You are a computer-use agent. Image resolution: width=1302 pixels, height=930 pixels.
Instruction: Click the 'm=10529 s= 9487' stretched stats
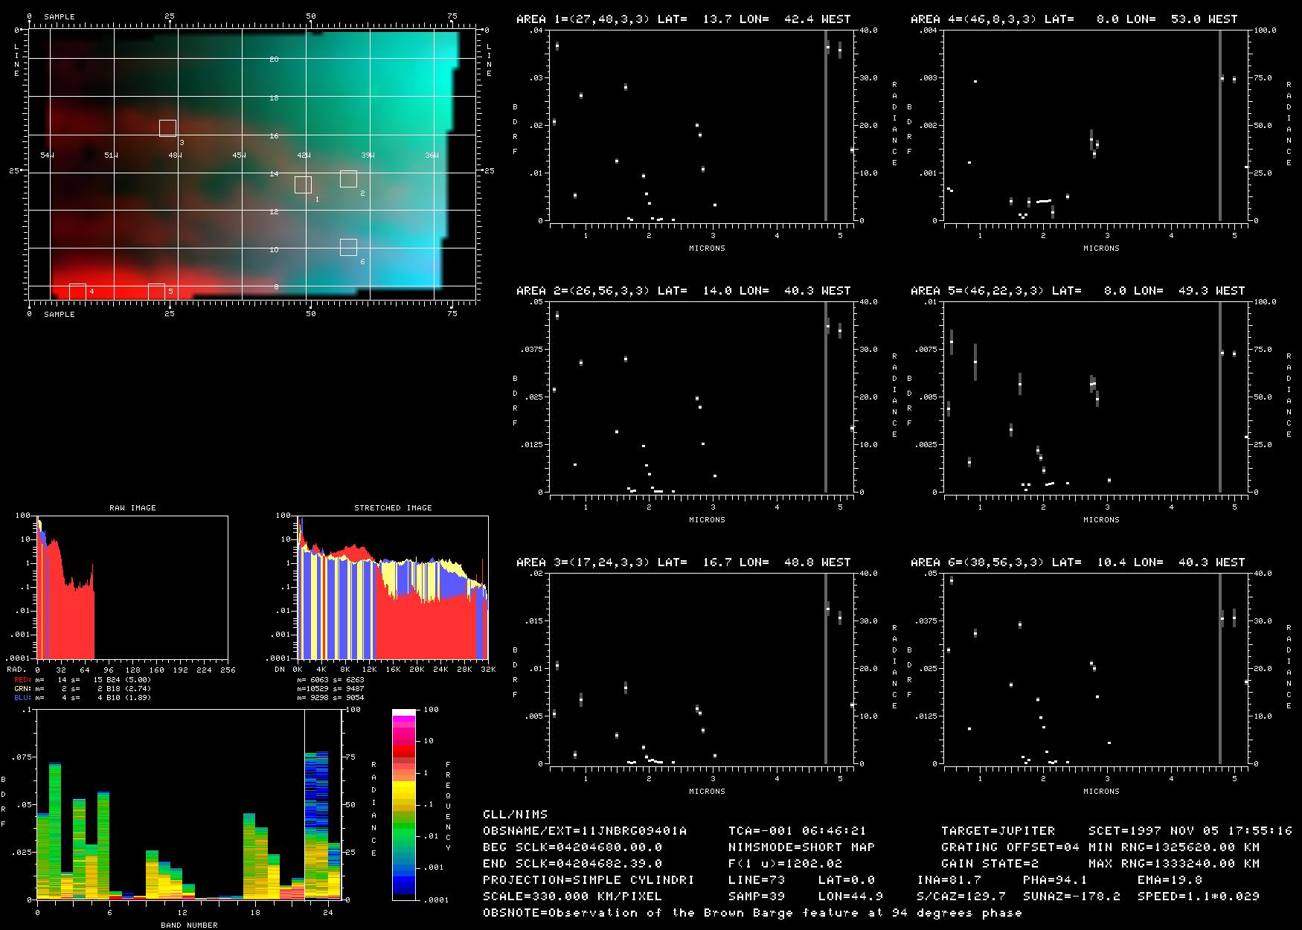pyautogui.click(x=330, y=689)
